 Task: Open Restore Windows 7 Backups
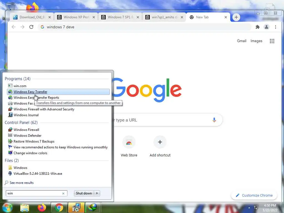tap(34, 141)
